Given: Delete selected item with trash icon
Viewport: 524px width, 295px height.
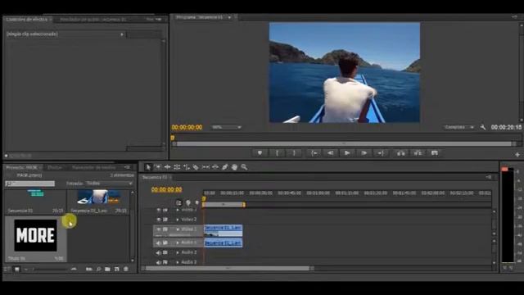Looking at the screenshot, I should pyautogui.click(x=125, y=269).
